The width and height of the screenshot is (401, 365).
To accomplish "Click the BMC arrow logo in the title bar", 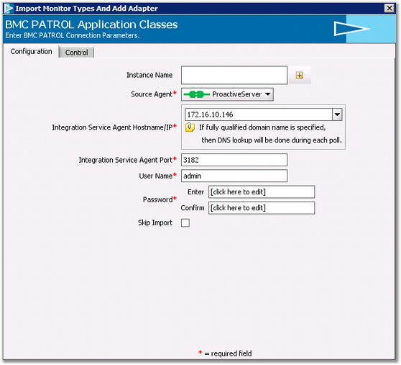I will click(9, 9).
